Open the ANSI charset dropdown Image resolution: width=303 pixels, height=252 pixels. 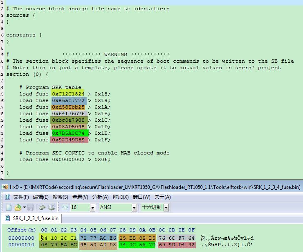click(x=134, y=207)
